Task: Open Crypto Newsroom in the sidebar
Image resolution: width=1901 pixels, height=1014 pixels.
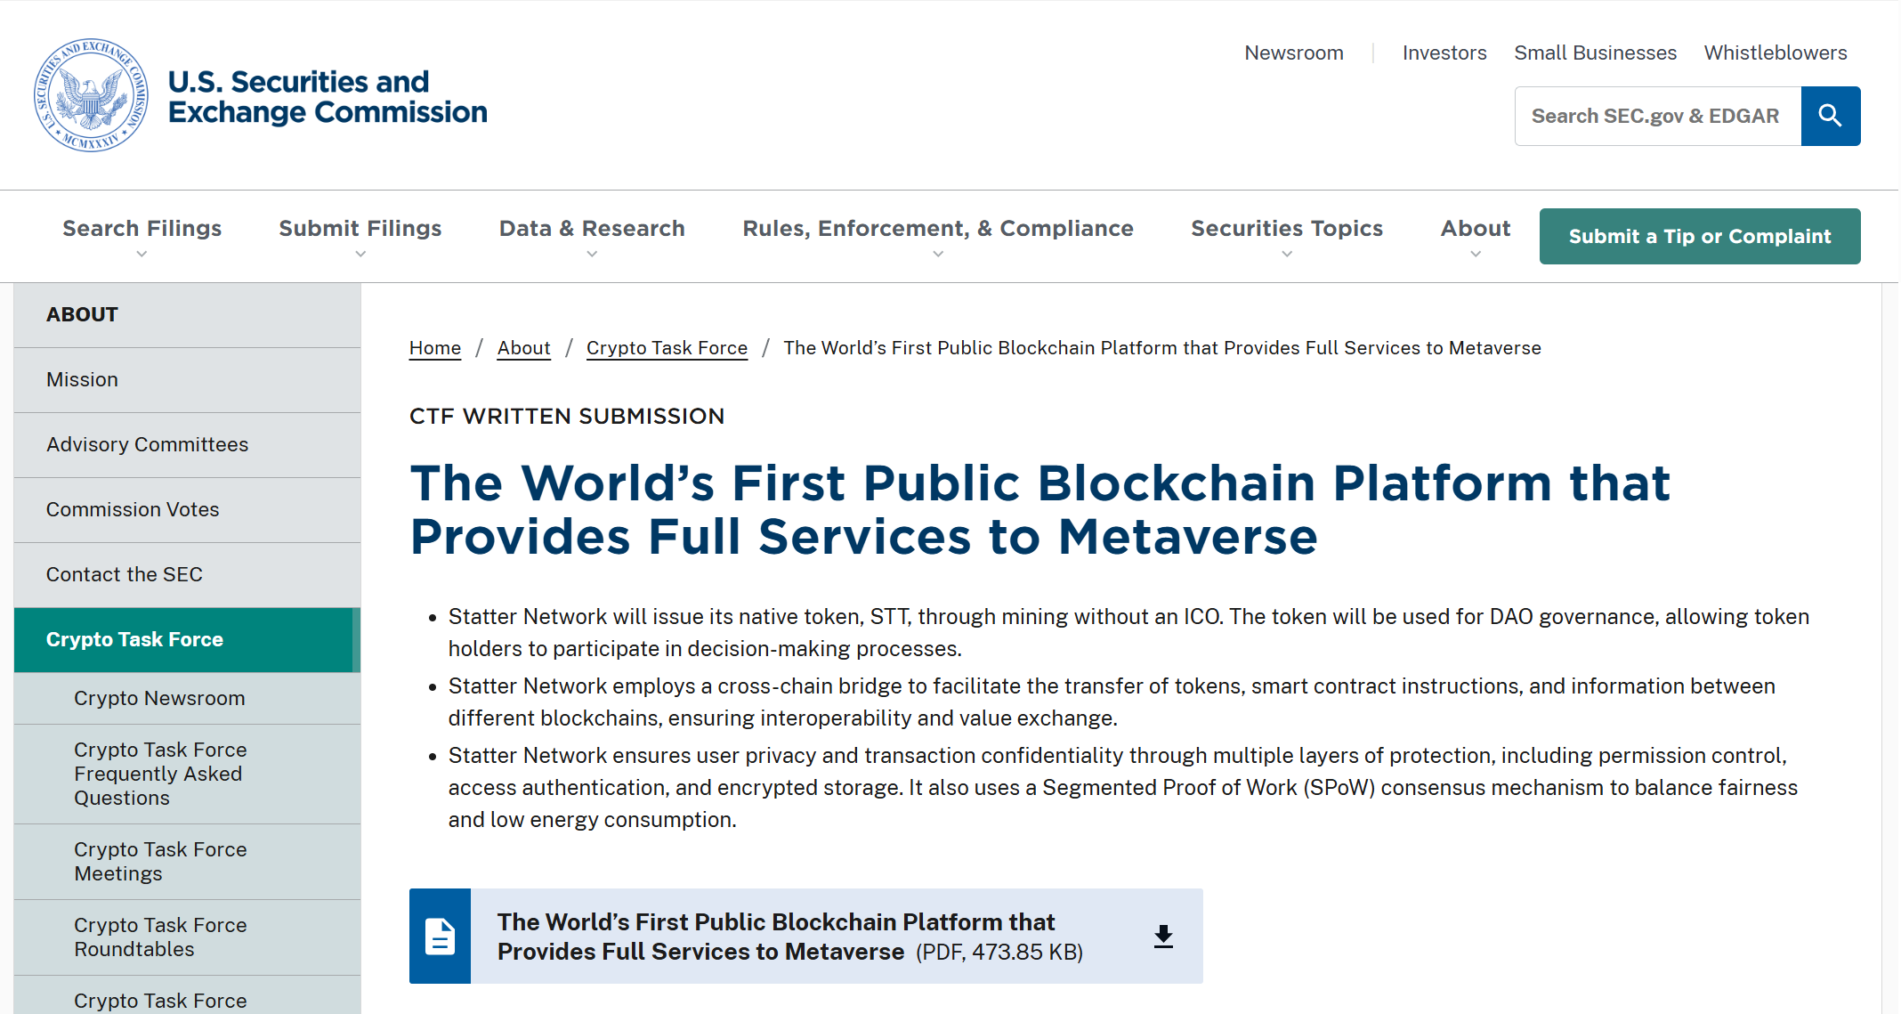Action: coord(187,699)
